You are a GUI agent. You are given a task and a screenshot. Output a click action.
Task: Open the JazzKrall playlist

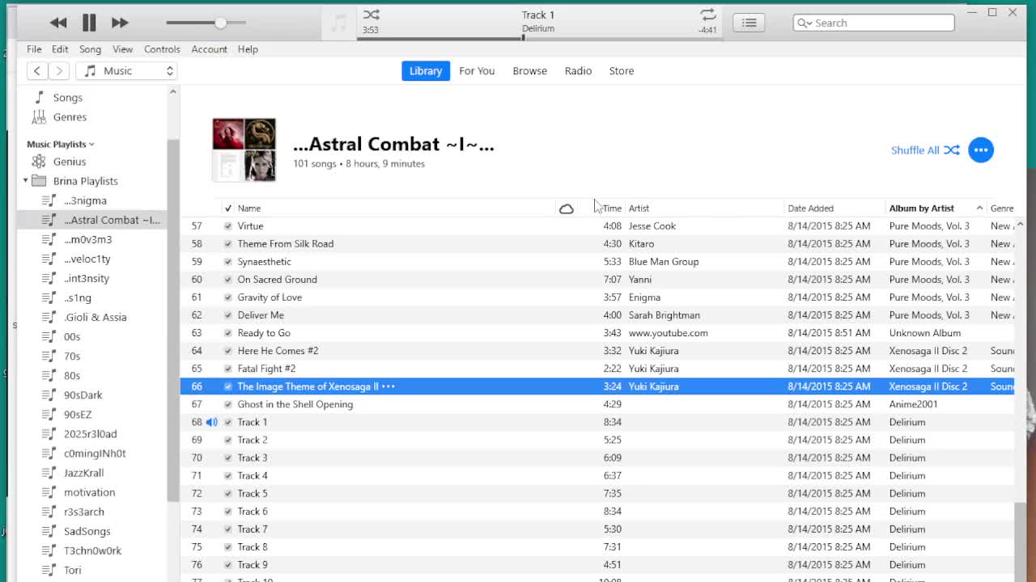pos(84,473)
